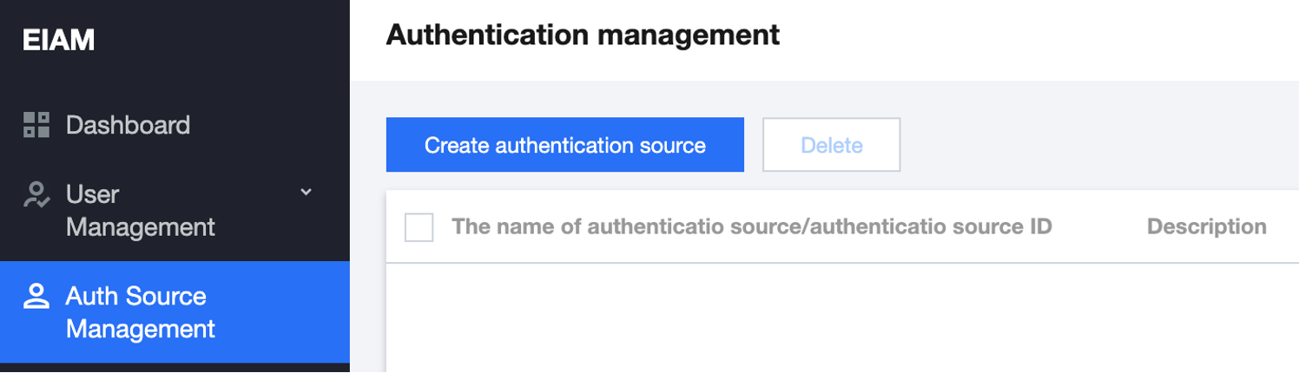Click the User Management person-check icon

[36, 194]
